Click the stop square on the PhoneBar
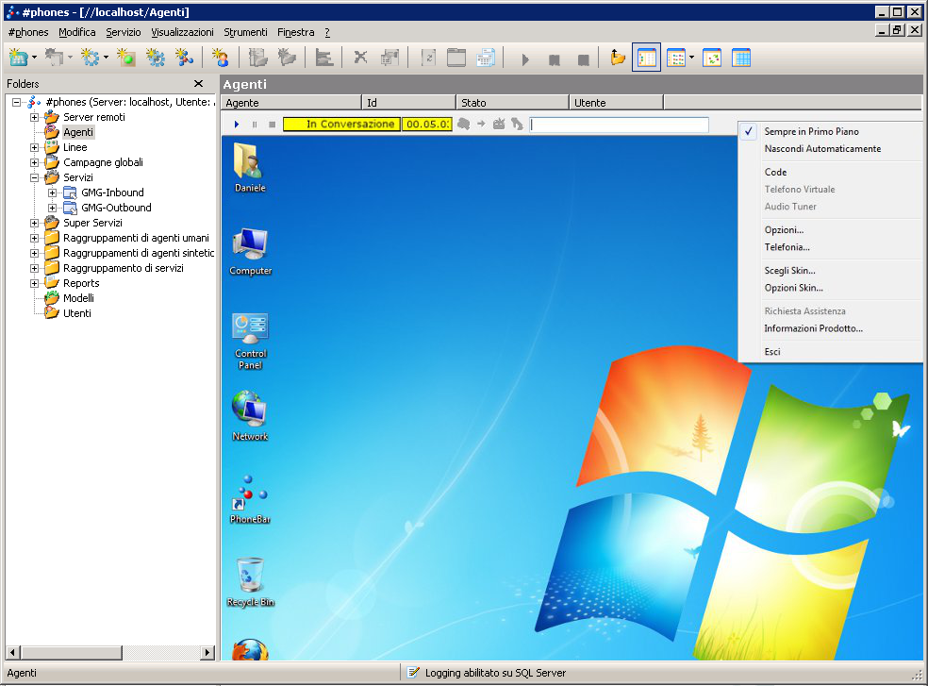Image resolution: width=928 pixels, height=686 pixels. (x=272, y=125)
